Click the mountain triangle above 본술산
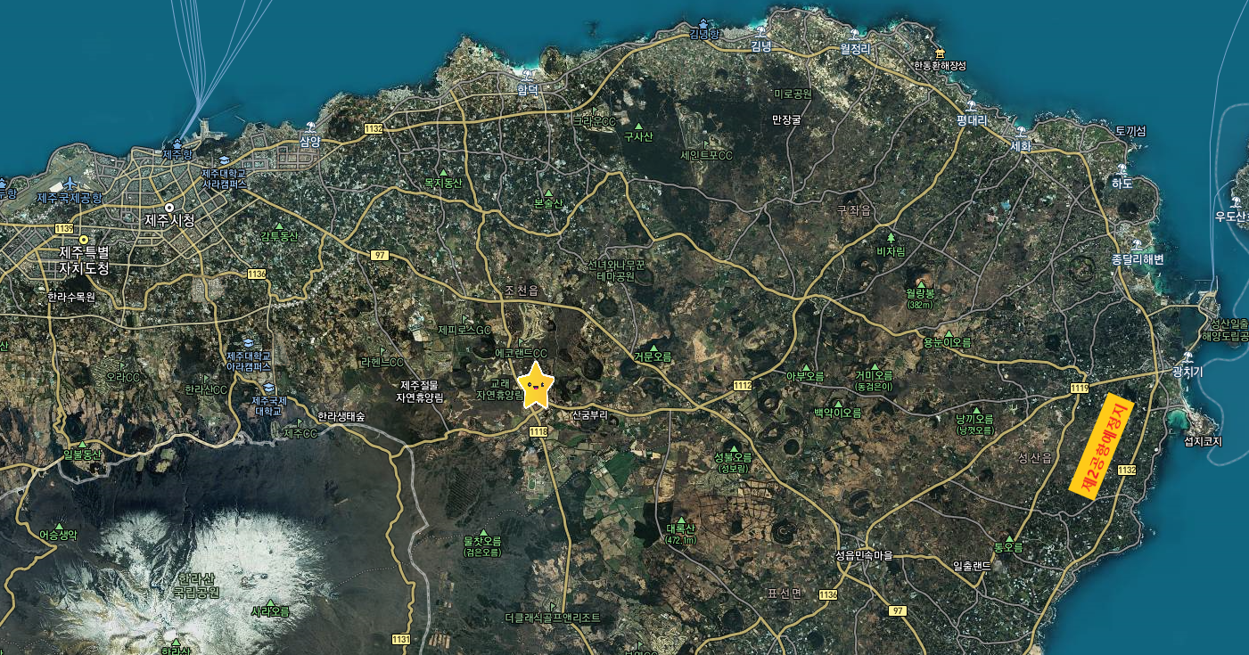The width and height of the screenshot is (1249, 655). pyautogui.click(x=548, y=192)
